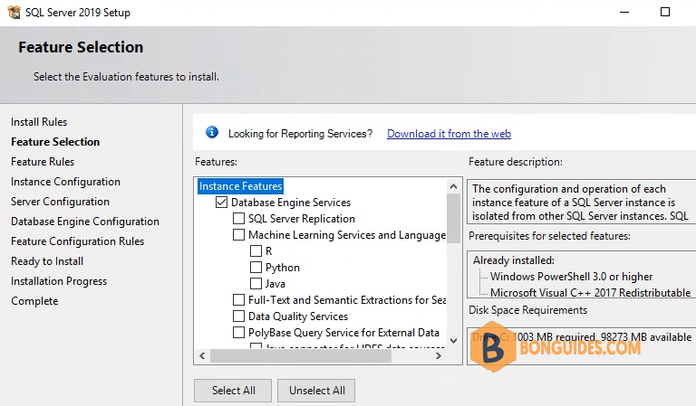This screenshot has height=406, width=696.
Task: Click the features list scroll right arrow
Action: (439, 355)
